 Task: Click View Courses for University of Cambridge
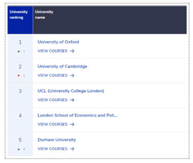(x=53, y=75)
